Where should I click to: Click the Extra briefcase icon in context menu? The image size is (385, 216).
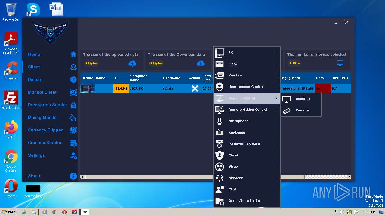220,64
